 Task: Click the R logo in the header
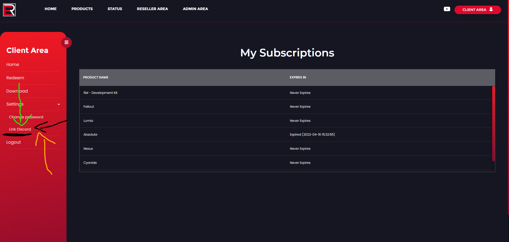[x=9, y=10]
